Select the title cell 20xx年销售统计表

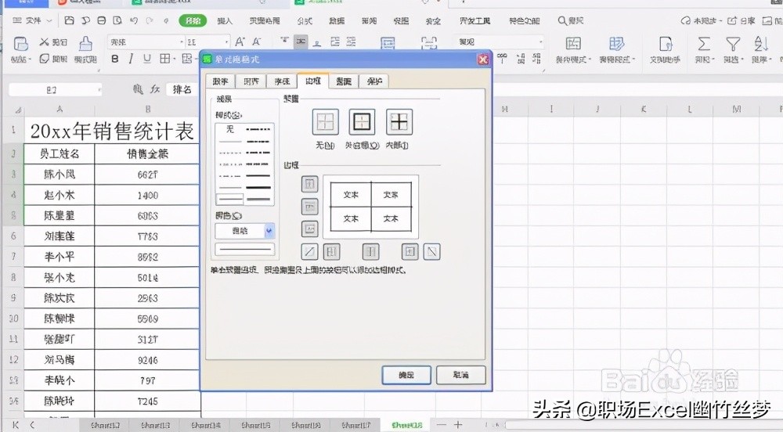click(112, 131)
